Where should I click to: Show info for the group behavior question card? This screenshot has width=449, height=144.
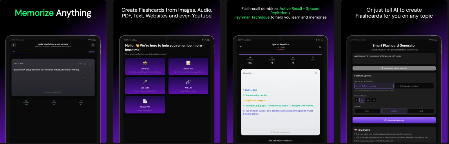pyautogui.click(x=90, y=64)
